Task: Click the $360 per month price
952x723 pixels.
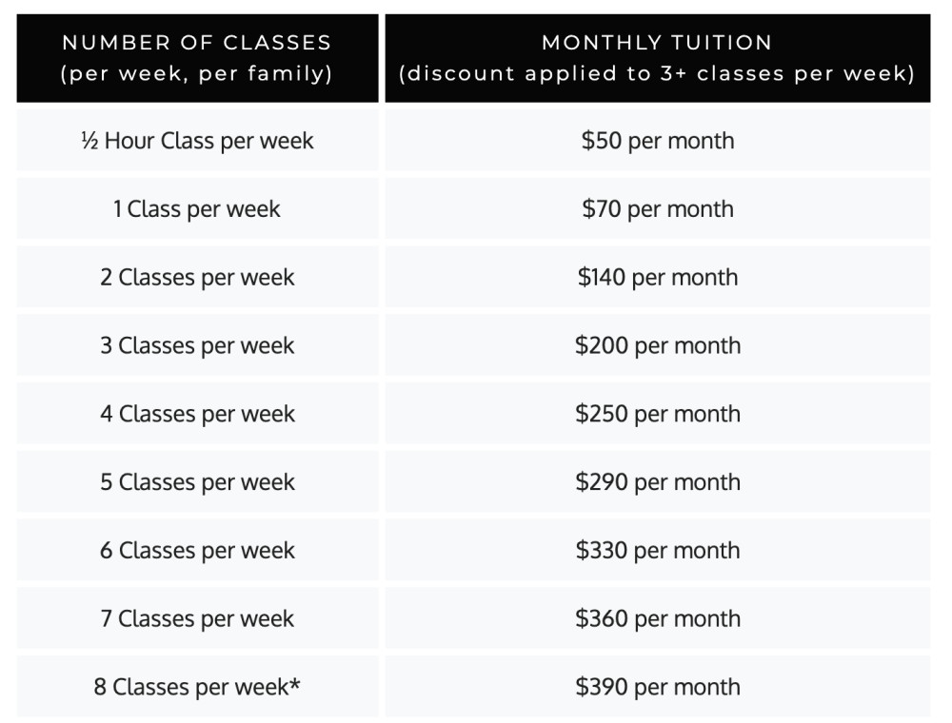Action: (x=658, y=618)
